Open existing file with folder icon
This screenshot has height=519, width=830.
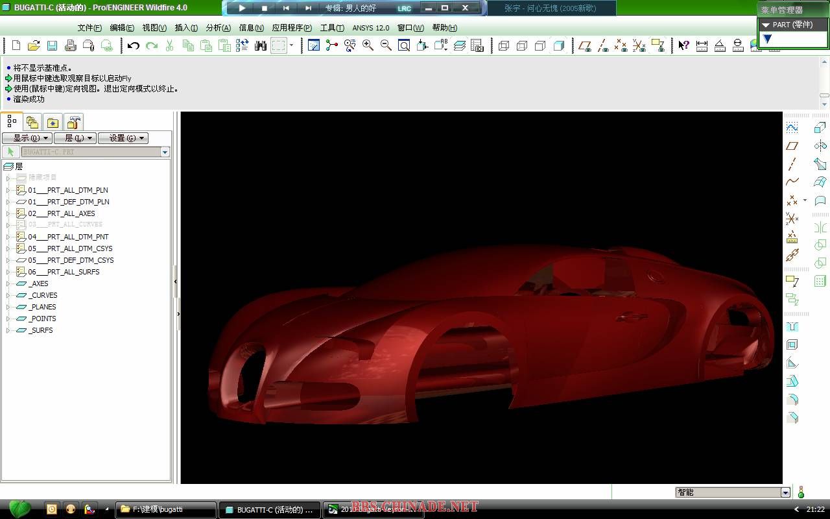point(34,45)
